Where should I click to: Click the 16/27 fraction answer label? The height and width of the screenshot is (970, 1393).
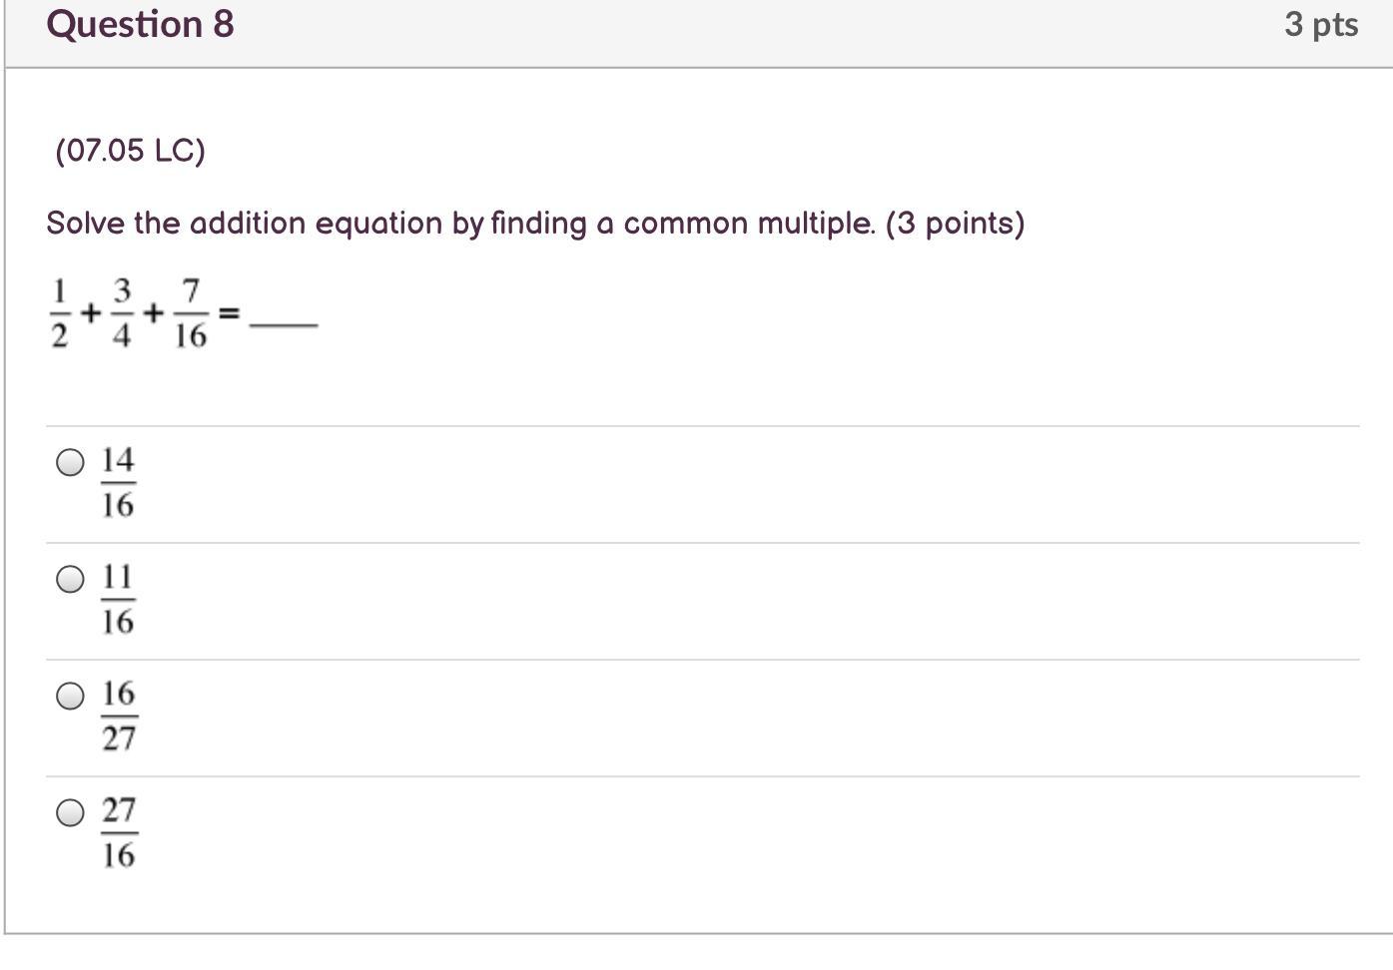(119, 716)
